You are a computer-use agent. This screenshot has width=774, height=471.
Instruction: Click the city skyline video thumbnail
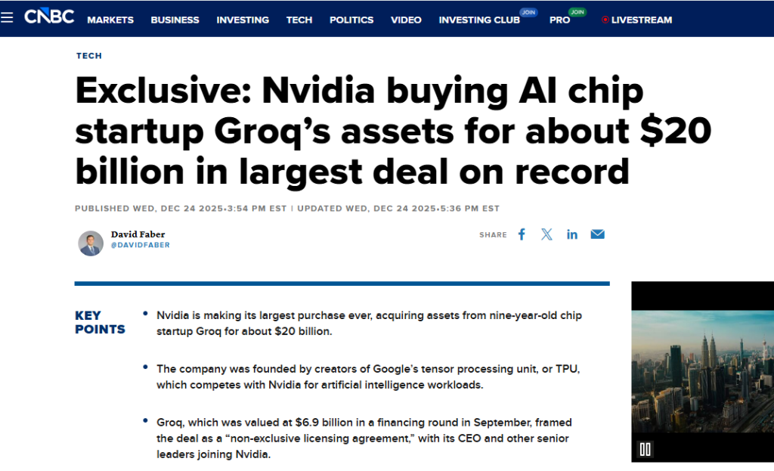coord(702,371)
